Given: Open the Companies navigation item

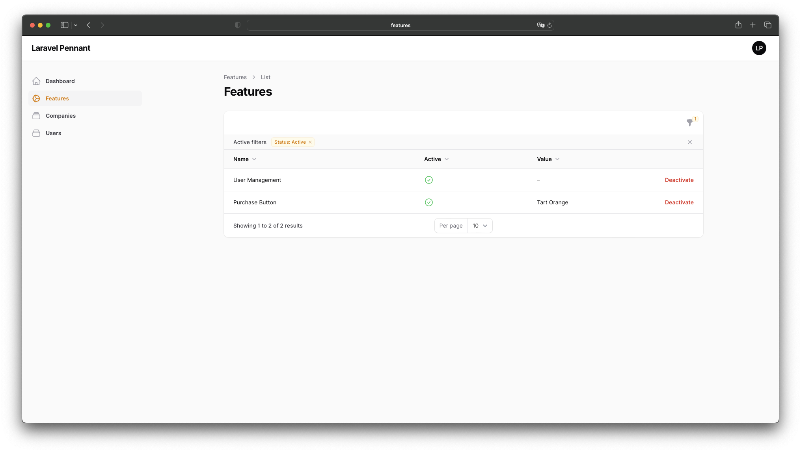Looking at the screenshot, I should click(x=61, y=116).
